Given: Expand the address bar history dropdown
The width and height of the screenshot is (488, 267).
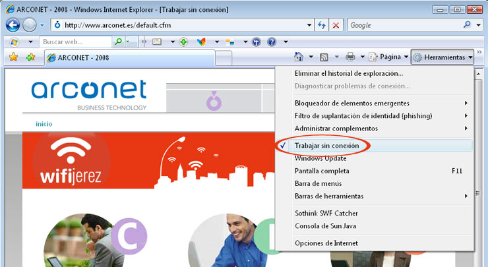Looking at the screenshot, I should pyautogui.click(x=309, y=25).
